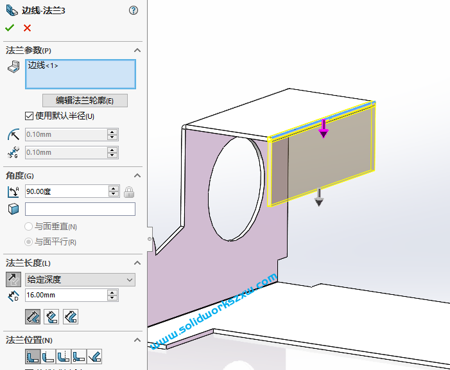Select tangent to bend flange position
The height and width of the screenshot is (370, 450).
click(94, 357)
